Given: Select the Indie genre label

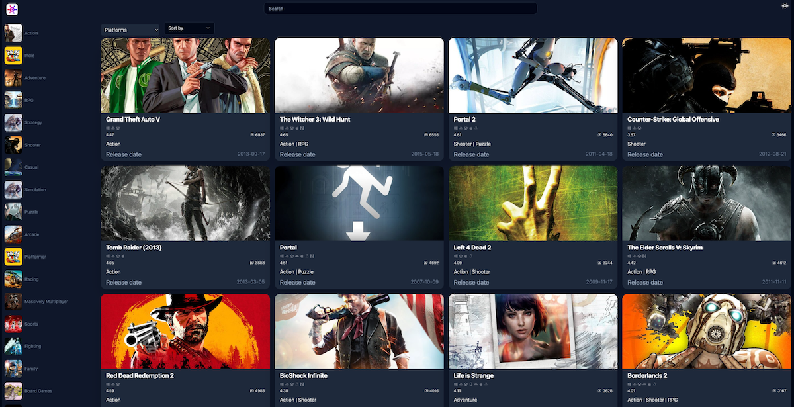Looking at the screenshot, I should [30, 56].
